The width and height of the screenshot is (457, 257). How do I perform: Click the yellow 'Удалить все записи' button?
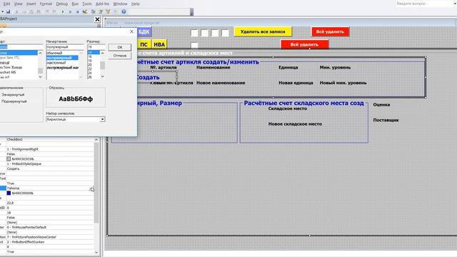click(x=263, y=31)
